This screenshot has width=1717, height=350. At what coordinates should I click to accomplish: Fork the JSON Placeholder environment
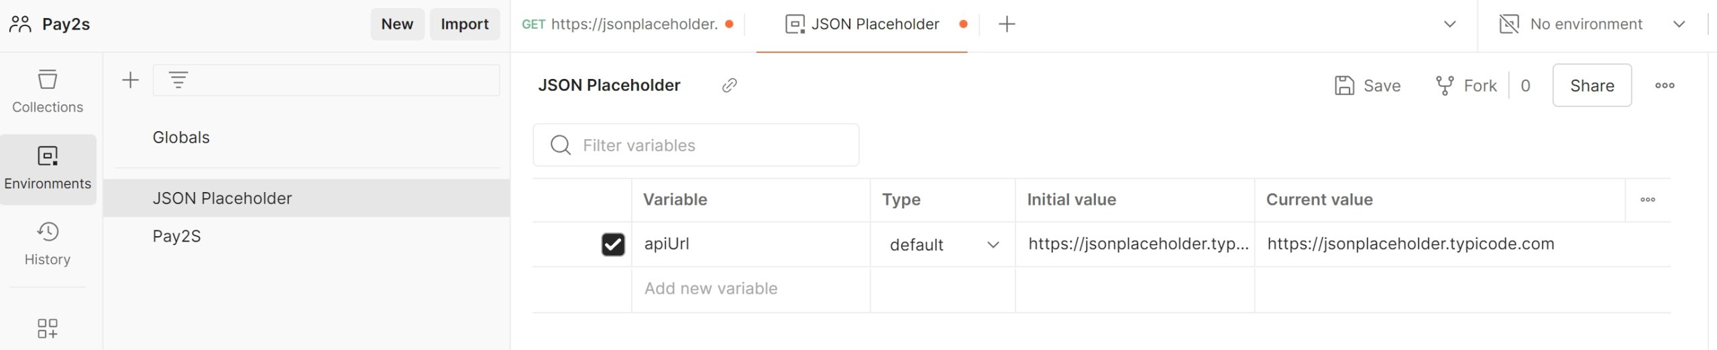coord(1466,86)
